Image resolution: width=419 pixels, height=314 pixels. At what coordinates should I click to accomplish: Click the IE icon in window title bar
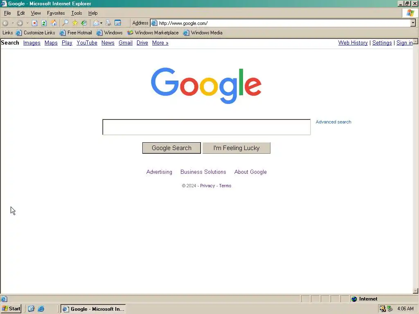point(4,3)
